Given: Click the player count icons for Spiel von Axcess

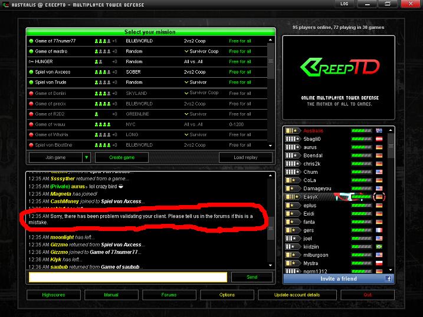Looking at the screenshot, I should [103, 72].
